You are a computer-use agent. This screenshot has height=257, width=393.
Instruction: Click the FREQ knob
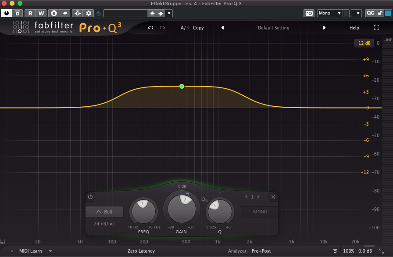[x=143, y=211]
